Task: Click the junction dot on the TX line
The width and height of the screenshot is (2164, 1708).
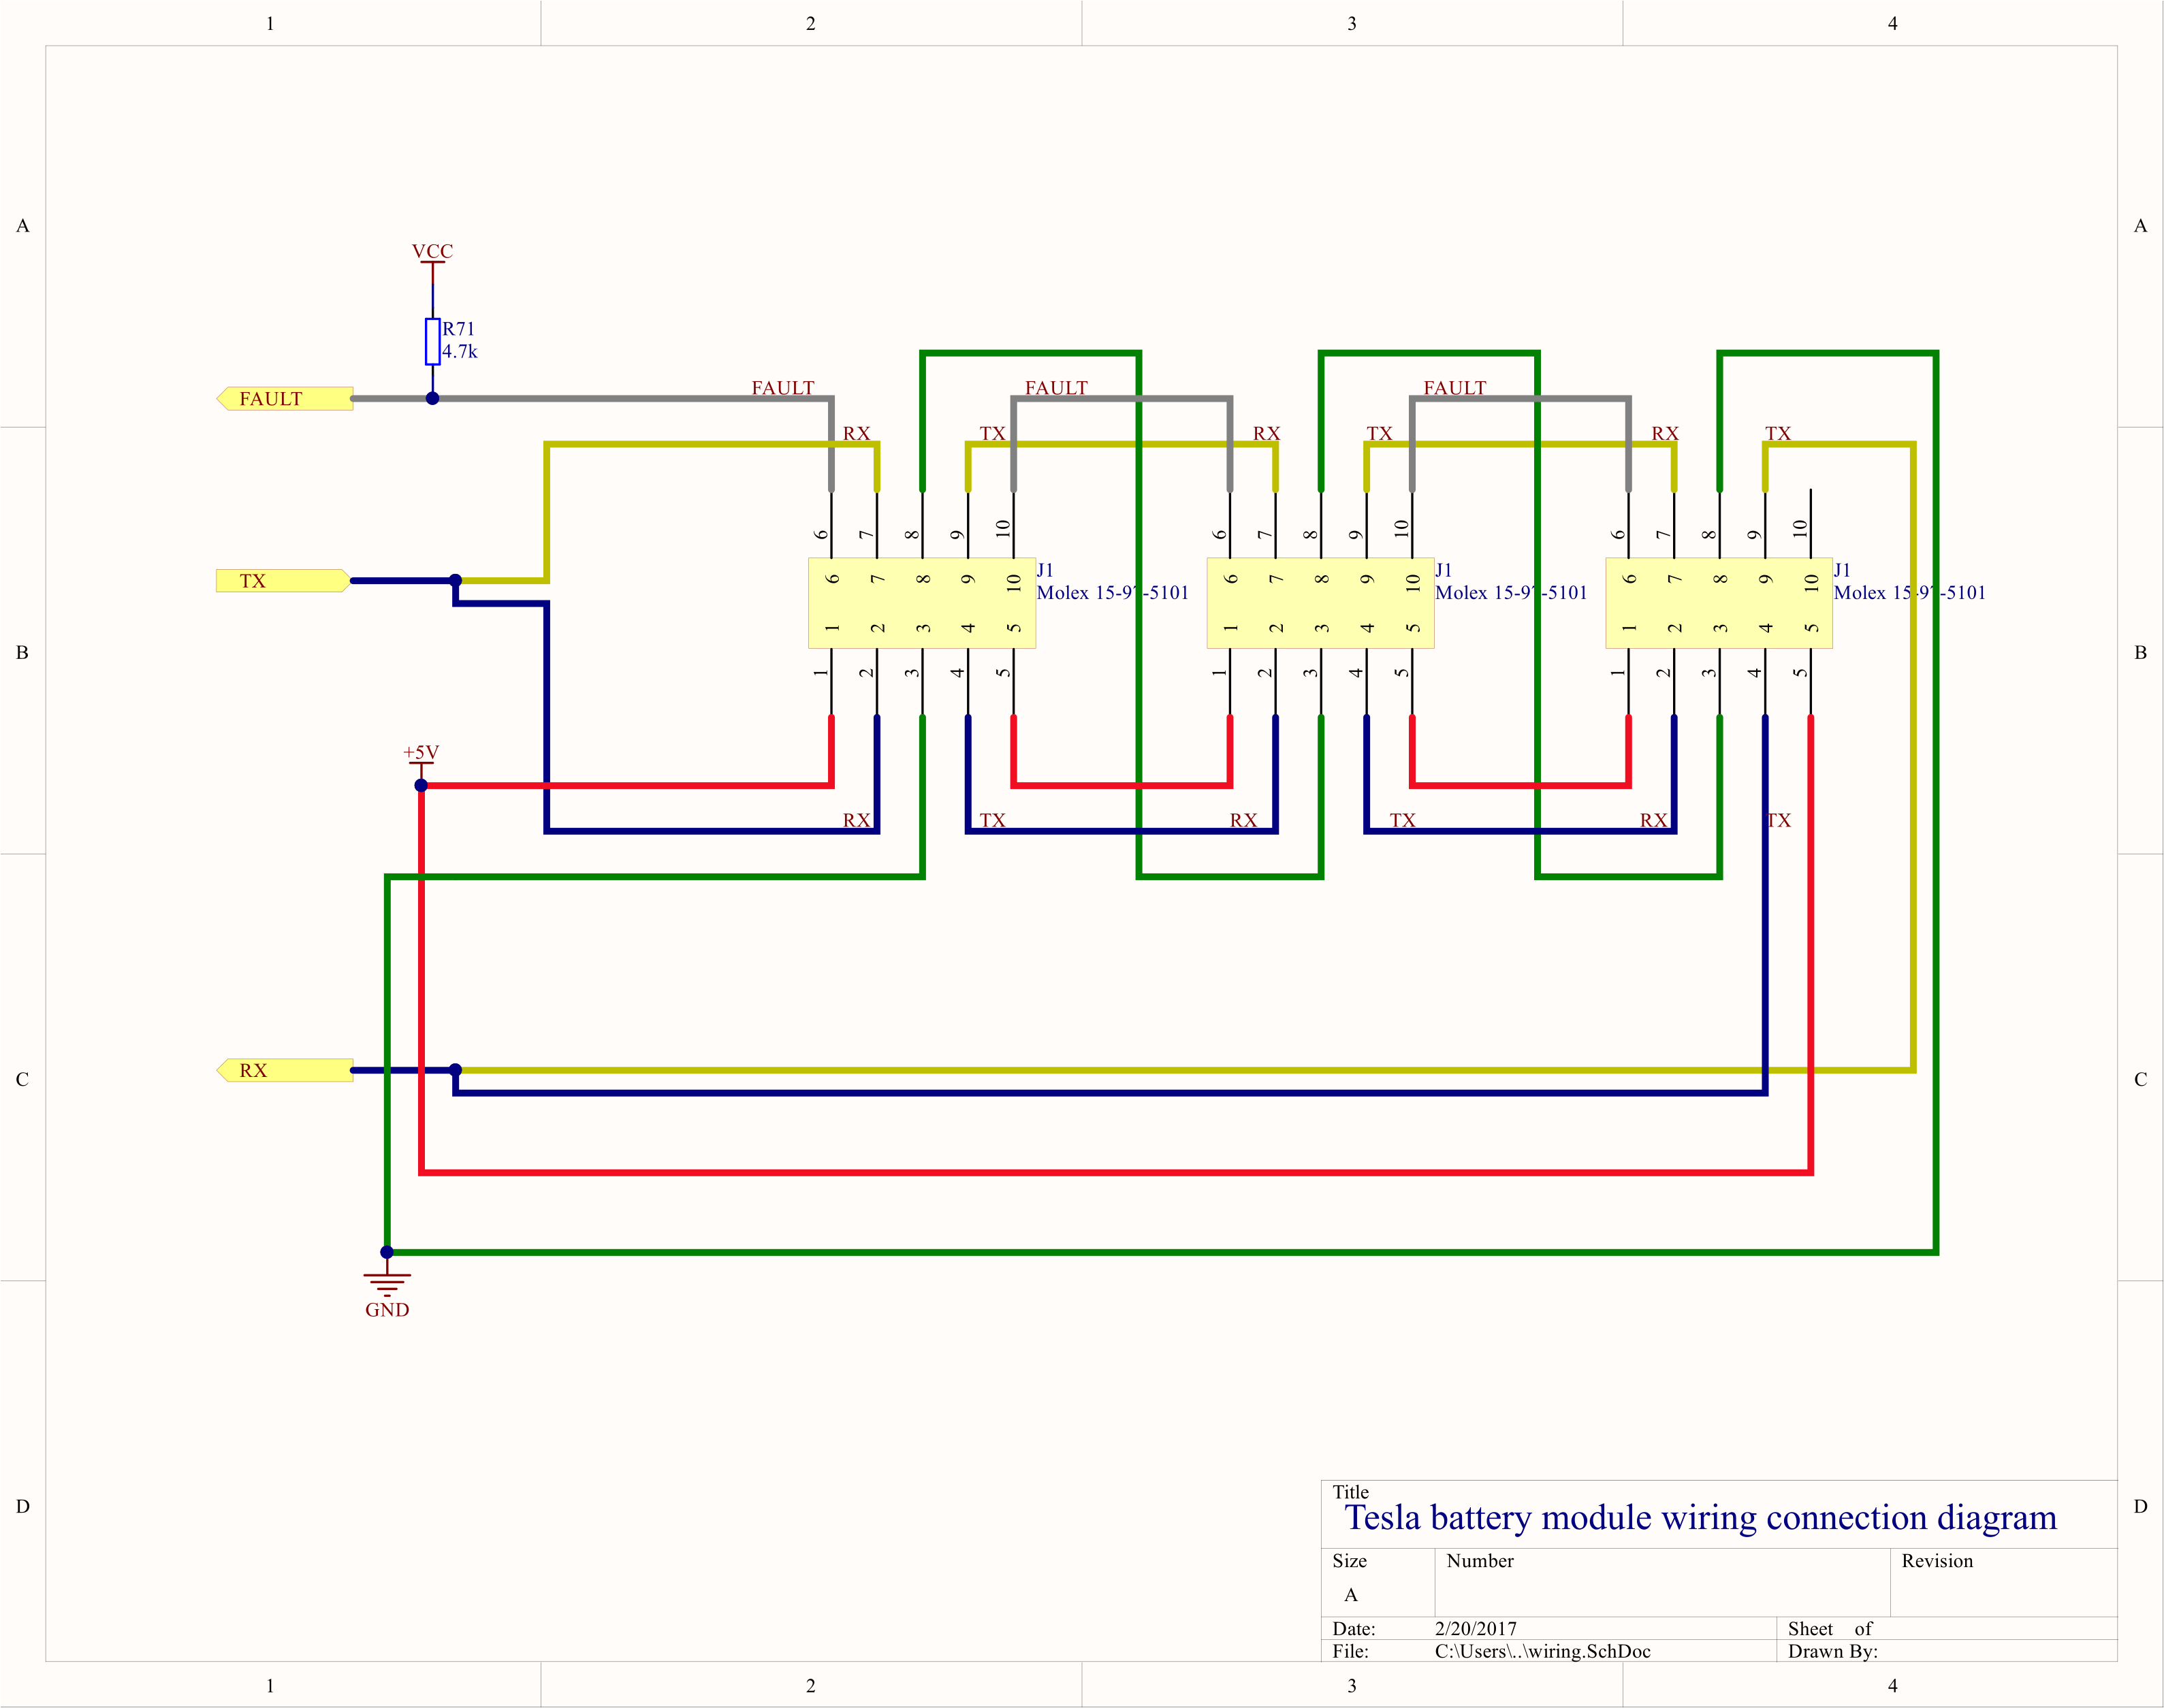Action: click(456, 578)
